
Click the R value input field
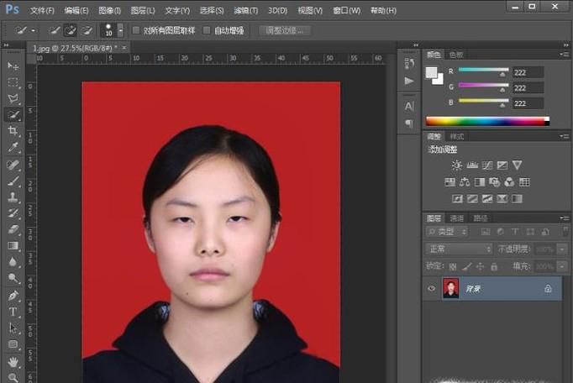pyautogui.click(x=528, y=72)
